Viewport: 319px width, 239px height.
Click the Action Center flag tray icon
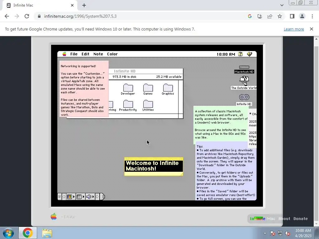click(273, 233)
